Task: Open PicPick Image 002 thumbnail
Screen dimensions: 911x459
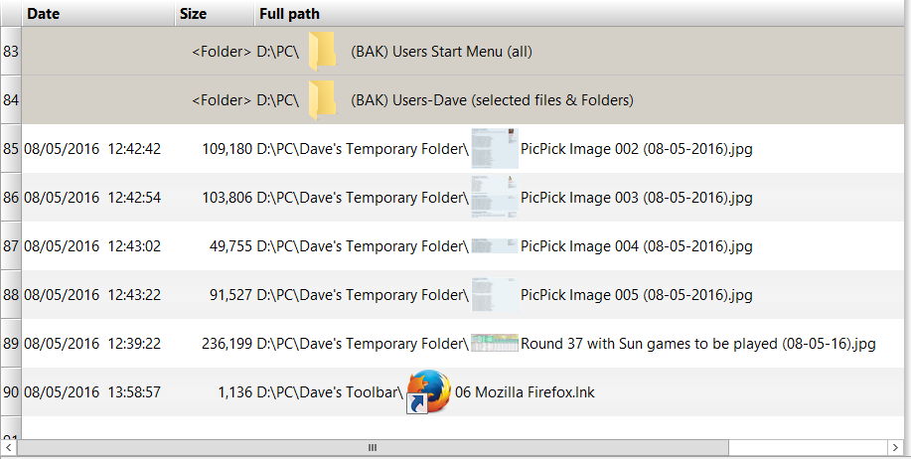Action: [495, 149]
